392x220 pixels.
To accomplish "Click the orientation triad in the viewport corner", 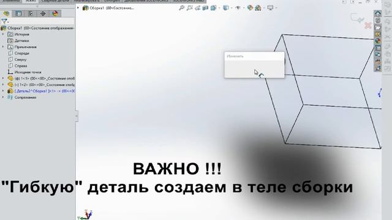I will pos(85,215).
